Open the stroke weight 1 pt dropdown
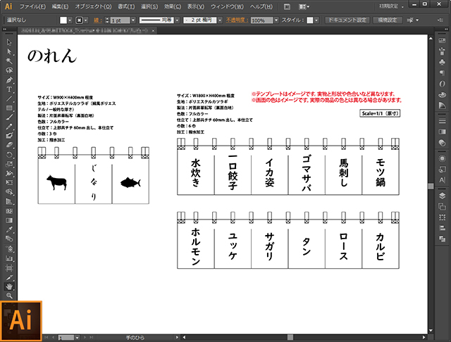The image size is (451, 342). 133,20
